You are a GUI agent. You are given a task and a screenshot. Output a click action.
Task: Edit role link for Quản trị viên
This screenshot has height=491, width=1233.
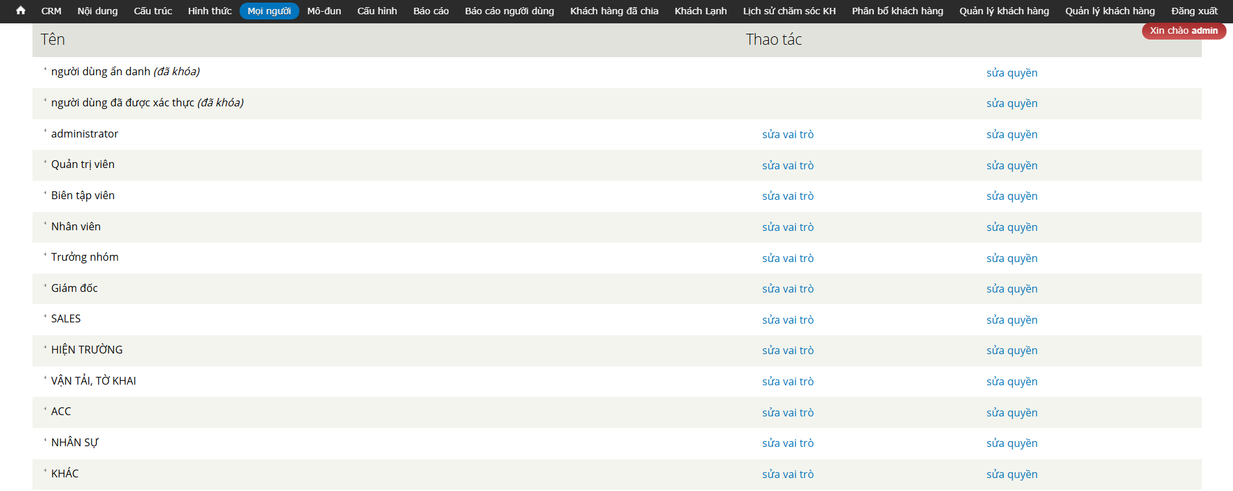[788, 165]
